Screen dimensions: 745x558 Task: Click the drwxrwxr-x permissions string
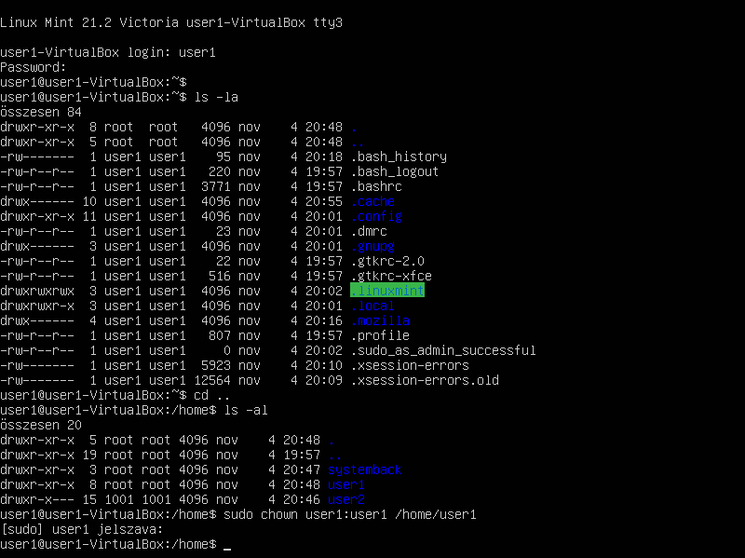(x=37, y=306)
